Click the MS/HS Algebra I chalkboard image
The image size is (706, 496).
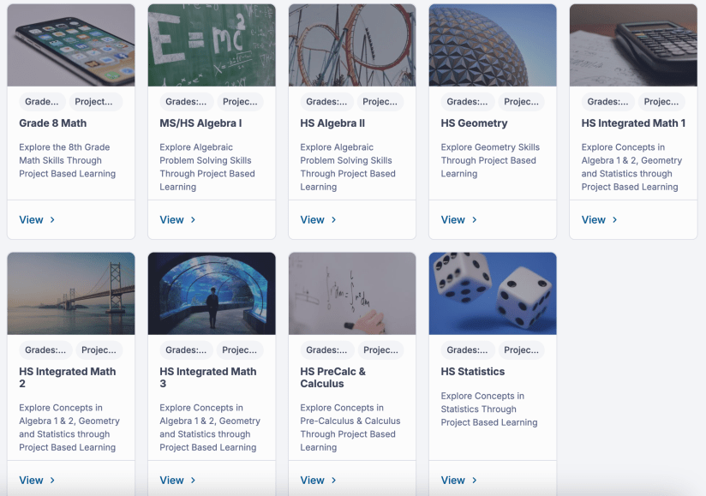pyautogui.click(x=212, y=45)
